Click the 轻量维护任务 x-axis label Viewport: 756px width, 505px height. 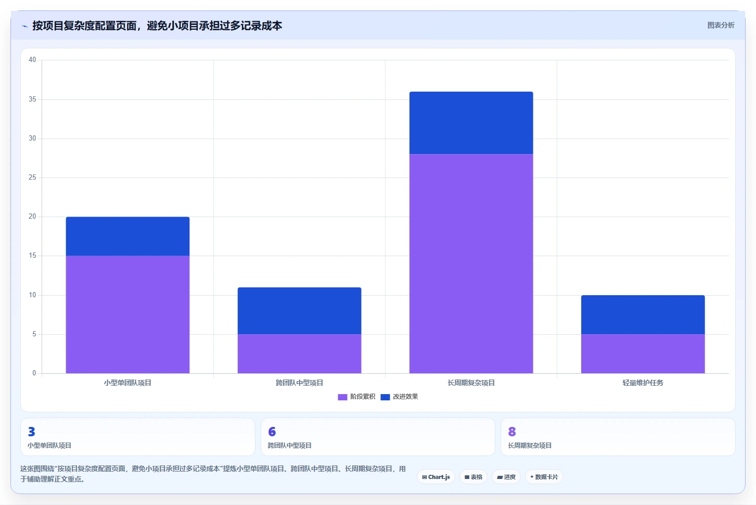point(643,383)
